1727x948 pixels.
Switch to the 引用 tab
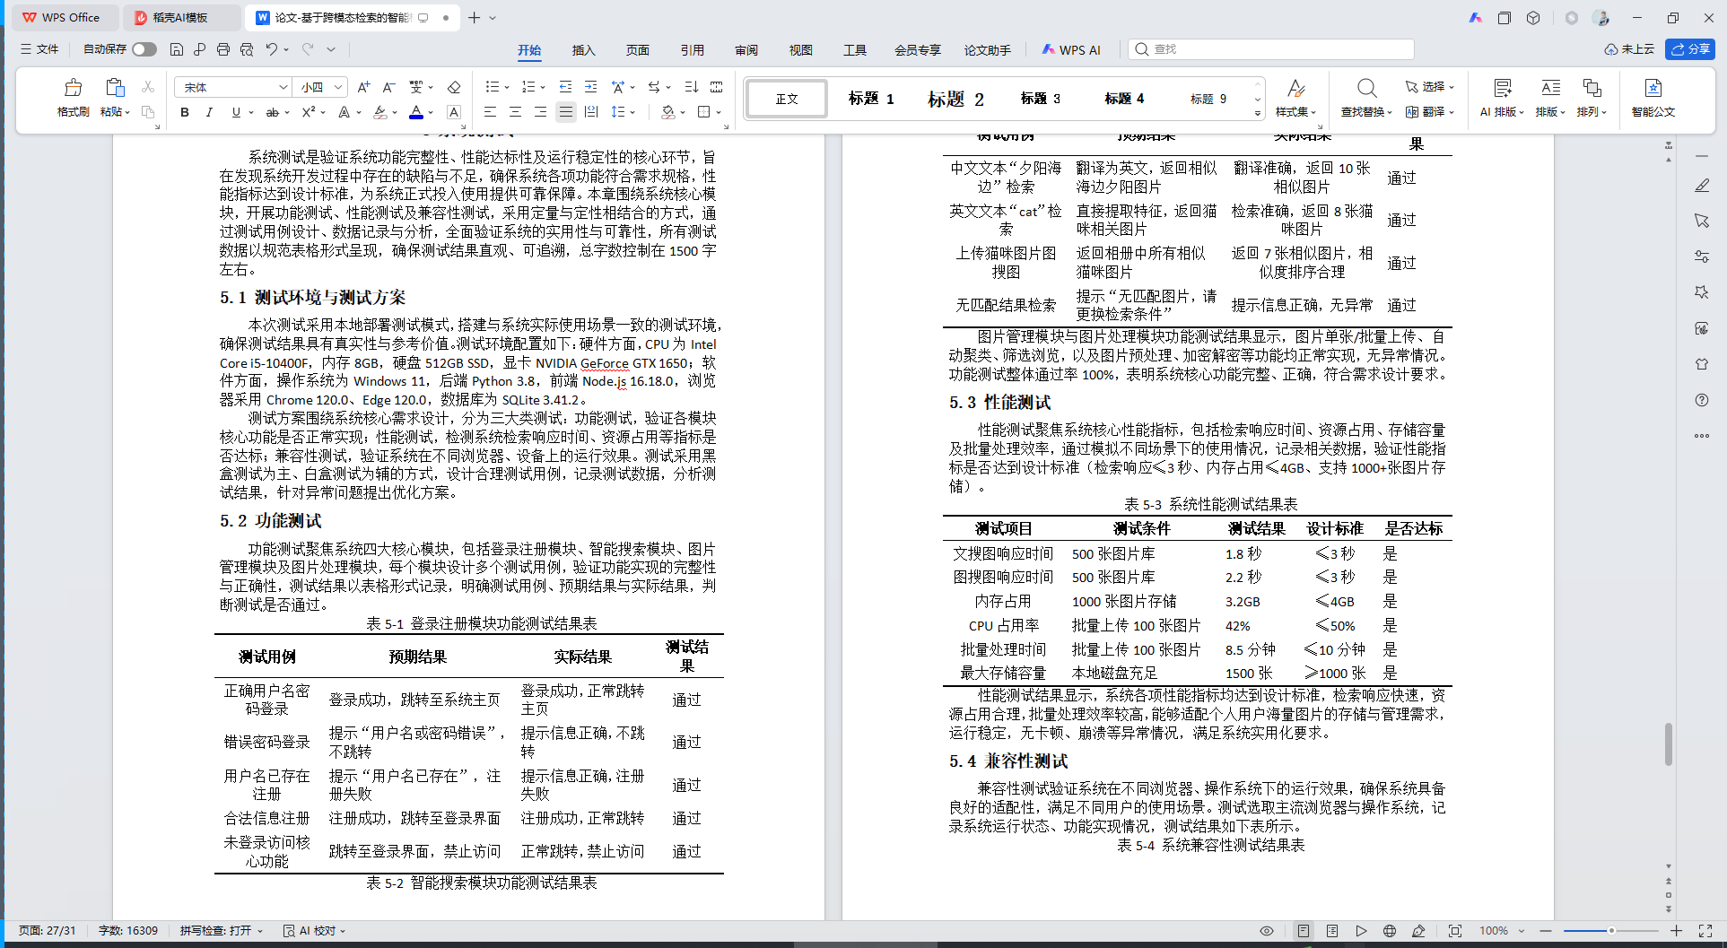pos(692,50)
